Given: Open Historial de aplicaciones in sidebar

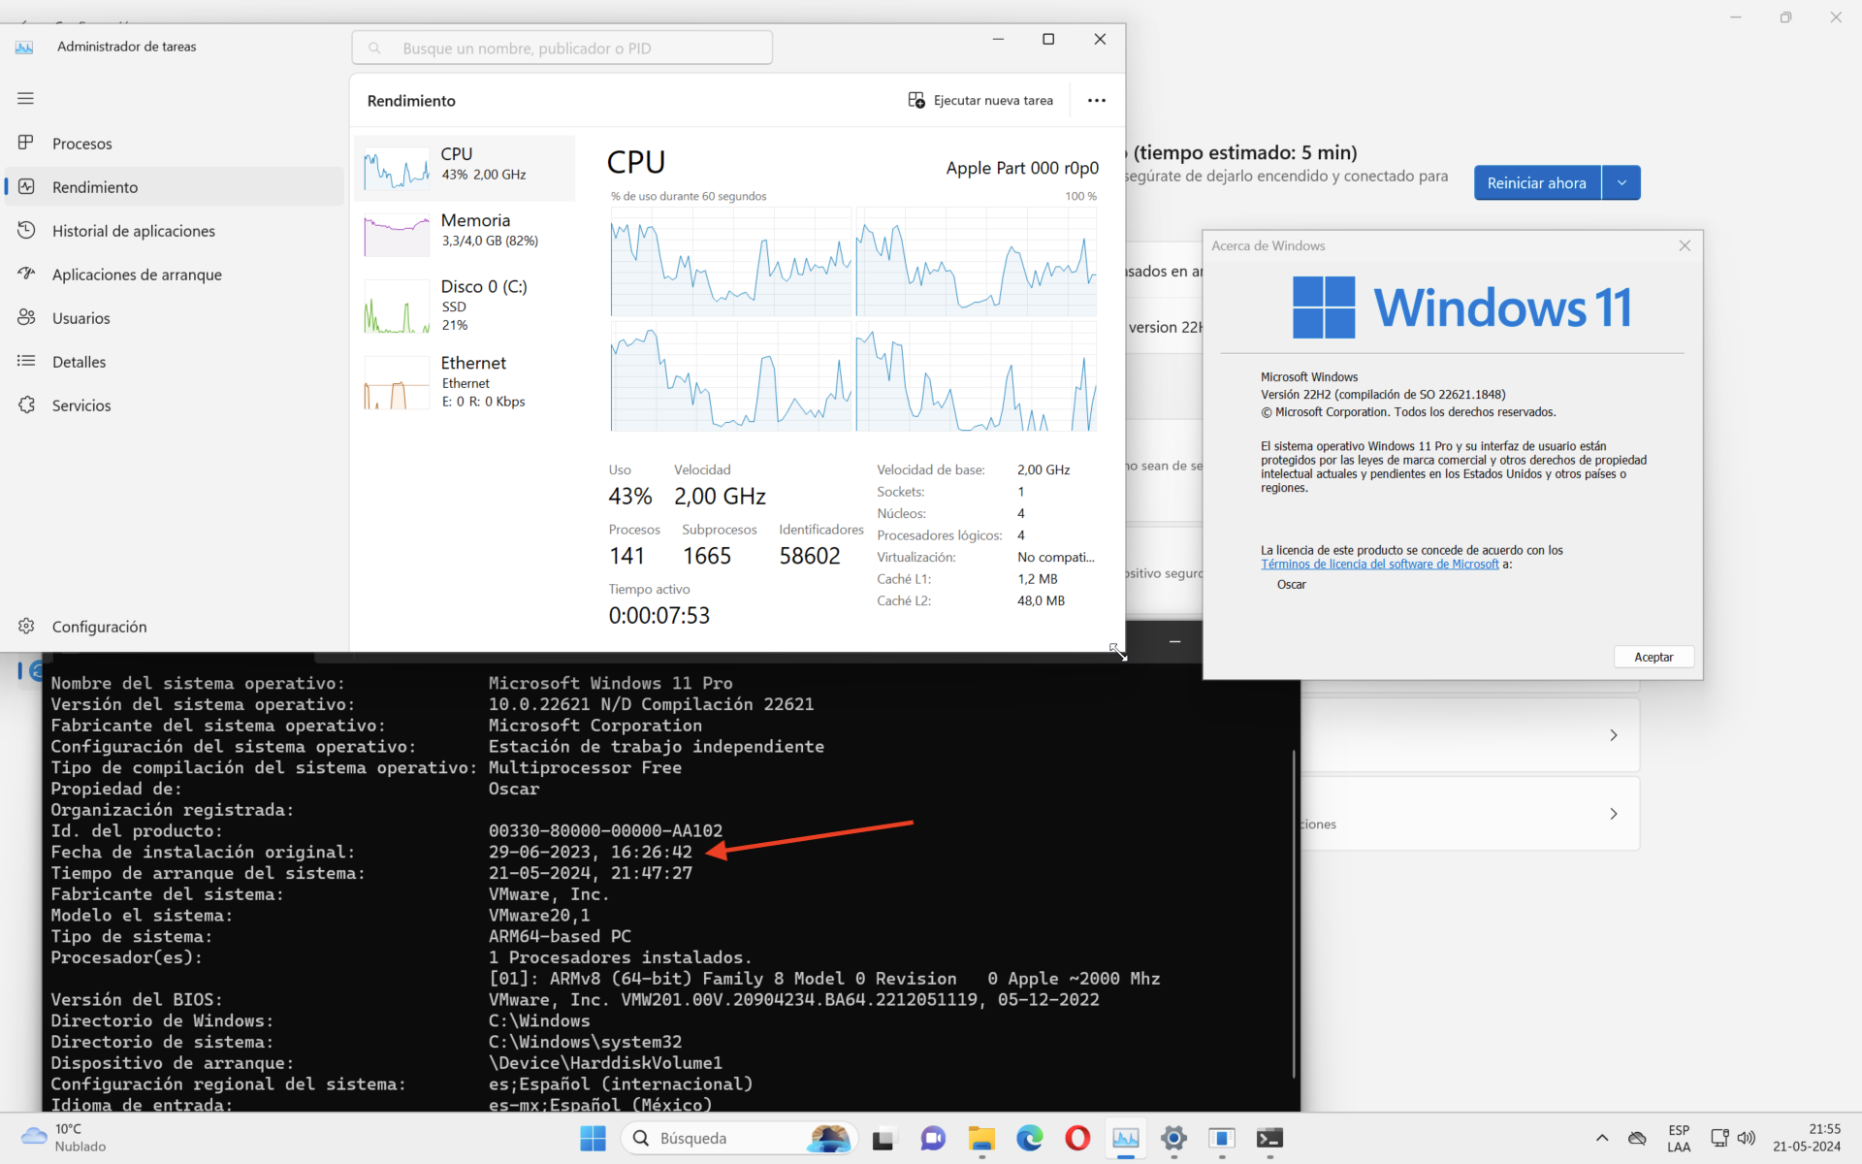Looking at the screenshot, I should pyautogui.click(x=133, y=231).
